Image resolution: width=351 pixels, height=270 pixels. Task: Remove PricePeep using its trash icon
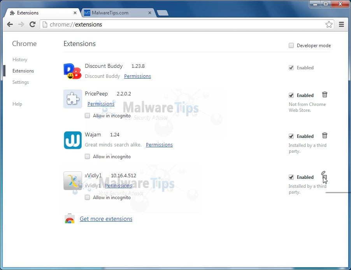pyautogui.click(x=325, y=95)
